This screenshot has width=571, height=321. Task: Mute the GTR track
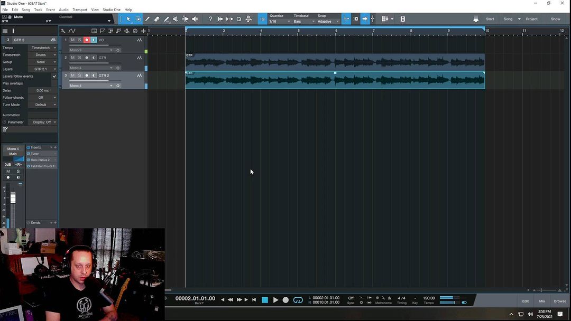(73, 58)
